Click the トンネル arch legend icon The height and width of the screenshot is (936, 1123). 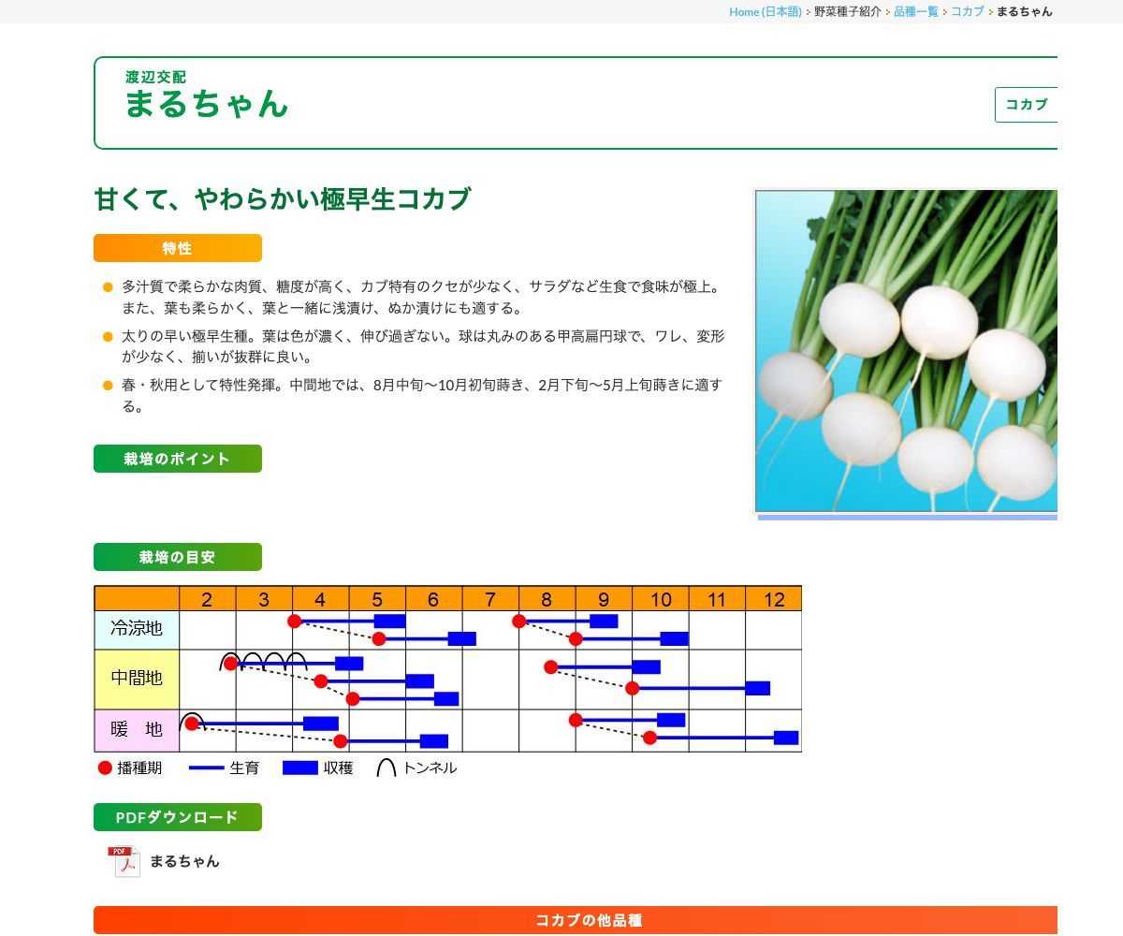pyautogui.click(x=386, y=768)
